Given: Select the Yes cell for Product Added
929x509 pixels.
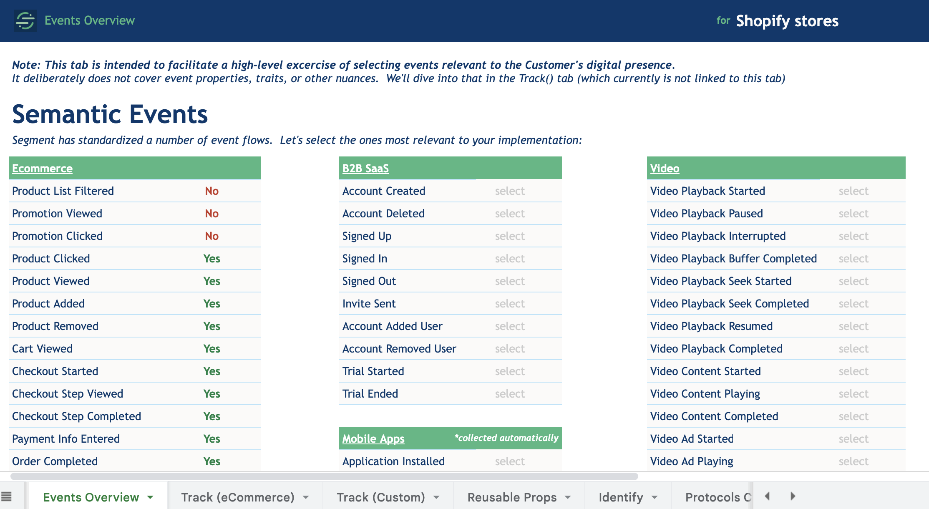Looking at the screenshot, I should pos(212,304).
